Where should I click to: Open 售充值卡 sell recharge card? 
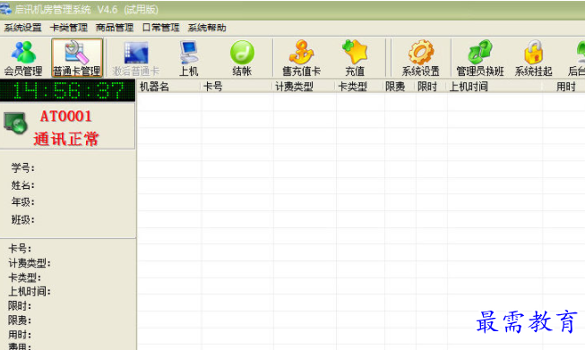click(301, 58)
